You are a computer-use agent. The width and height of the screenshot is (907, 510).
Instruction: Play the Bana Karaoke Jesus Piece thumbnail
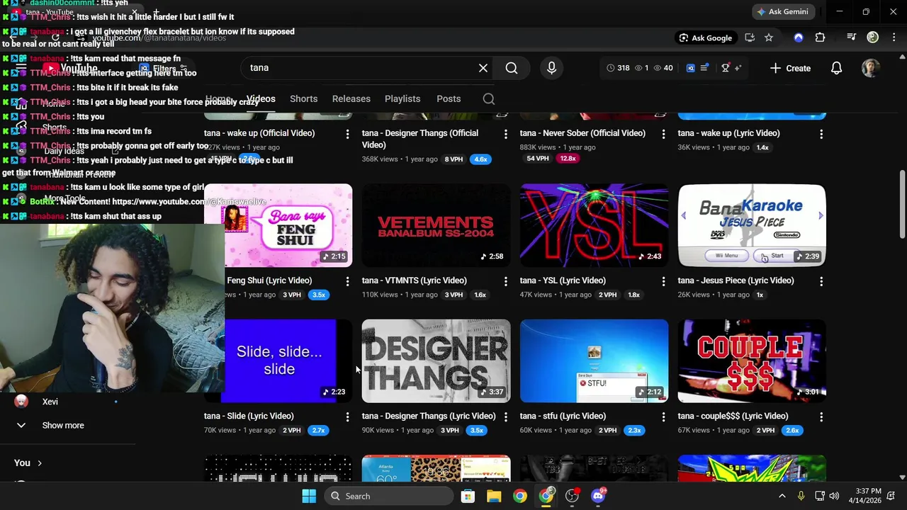pos(752,225)
